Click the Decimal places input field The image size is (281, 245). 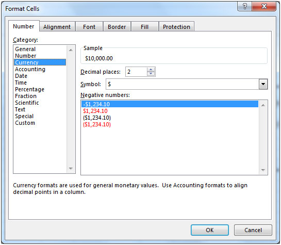(x=136, y=72)
